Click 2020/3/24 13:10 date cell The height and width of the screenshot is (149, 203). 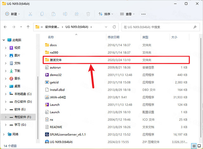[x=119, y=60]
